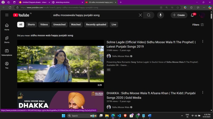Open notifications bell
Screen dimensions: 213x119
tap(192, 15)
